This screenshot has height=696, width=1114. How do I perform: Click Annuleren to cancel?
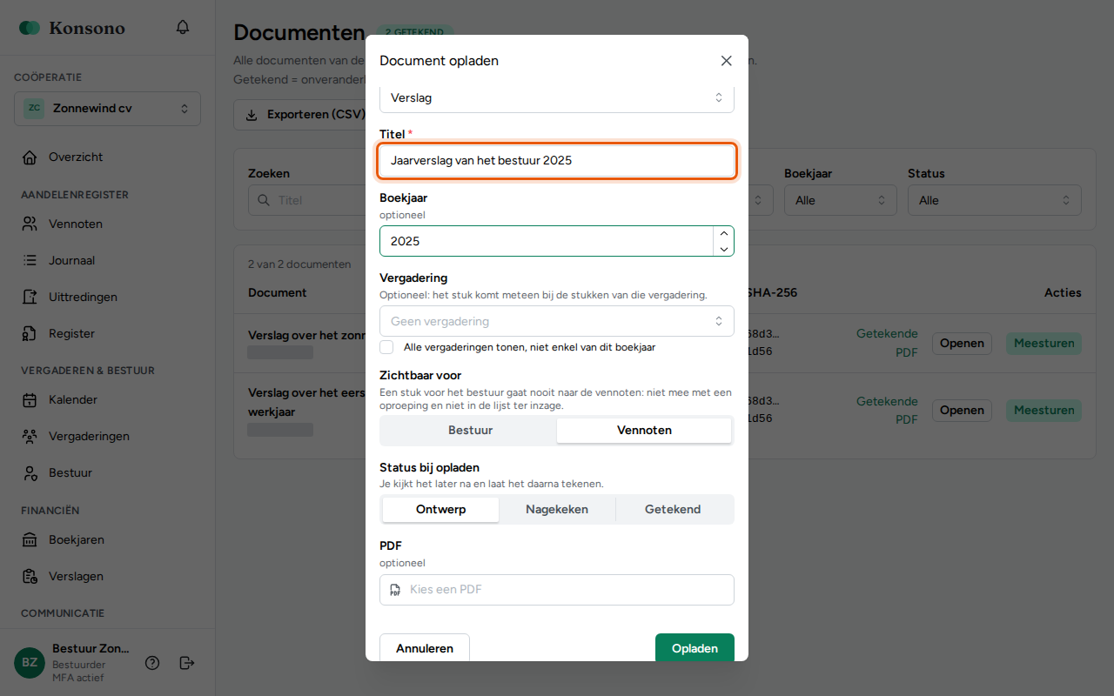click(x=425, y=648)
